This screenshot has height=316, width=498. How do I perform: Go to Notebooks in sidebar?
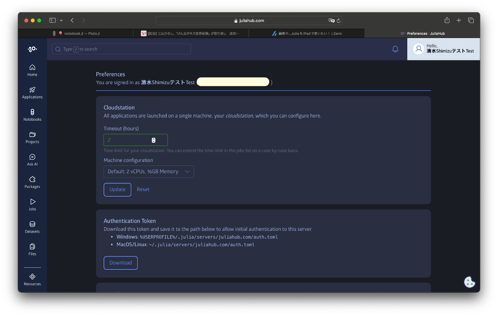pyautogui.click(x=32, y=115)
